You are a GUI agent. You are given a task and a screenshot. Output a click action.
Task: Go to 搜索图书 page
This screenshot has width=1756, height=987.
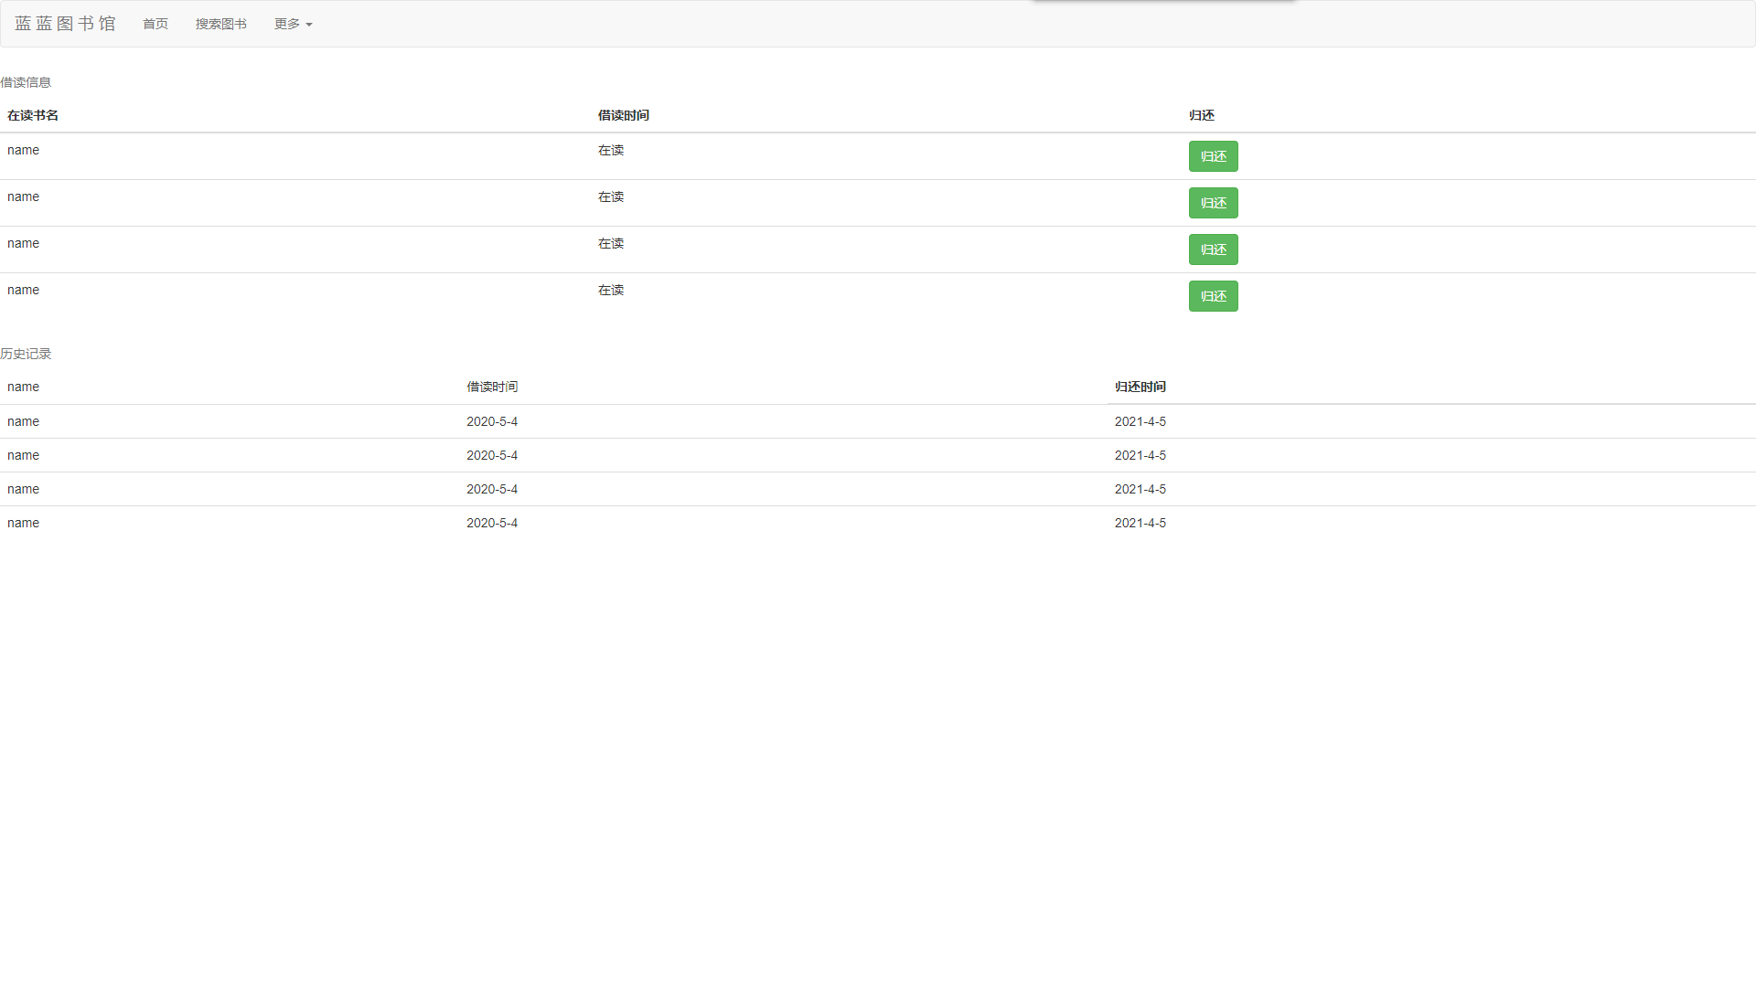click(x=220, y=24)
